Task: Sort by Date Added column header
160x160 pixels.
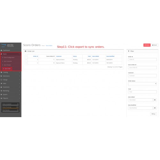Action: coord(96,56)
